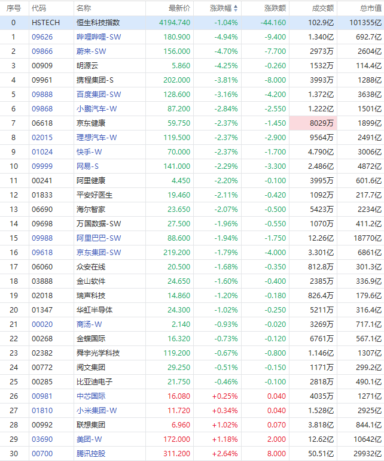384x461 pixels.
Task: Open stock code 01810 link
Action: tap(42, 411)
